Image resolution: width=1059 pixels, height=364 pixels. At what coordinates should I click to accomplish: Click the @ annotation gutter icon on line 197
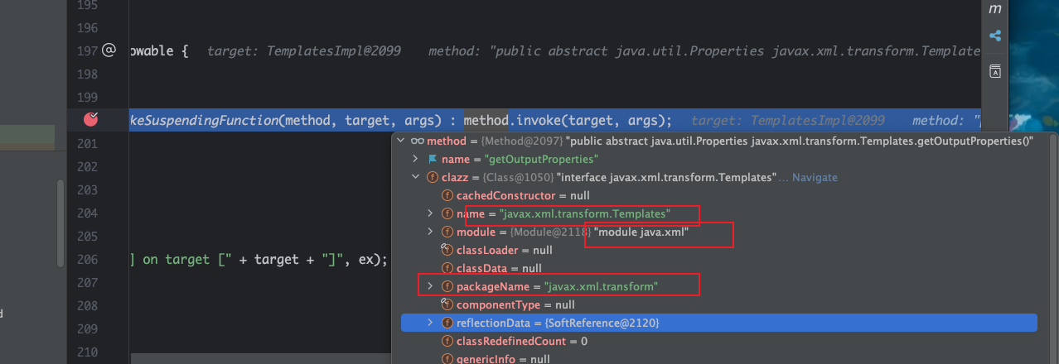(x=109, y=50)
